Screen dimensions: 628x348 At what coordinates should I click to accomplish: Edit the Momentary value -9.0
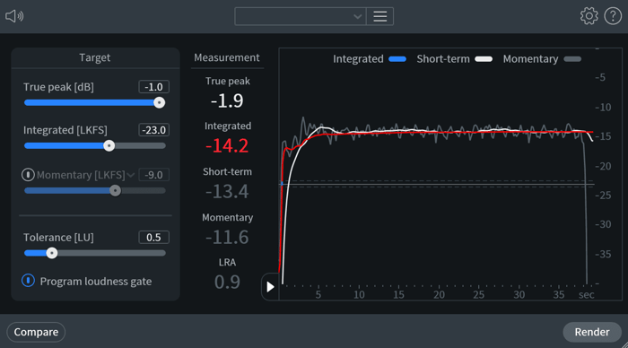[x=153, y=175]
